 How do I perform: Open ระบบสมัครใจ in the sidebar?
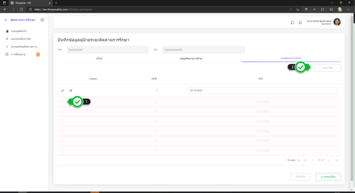click(x=19, y=31)
